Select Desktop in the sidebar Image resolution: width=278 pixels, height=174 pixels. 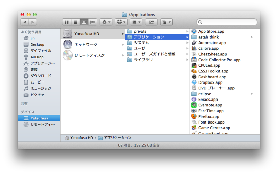tap(39, 45)
